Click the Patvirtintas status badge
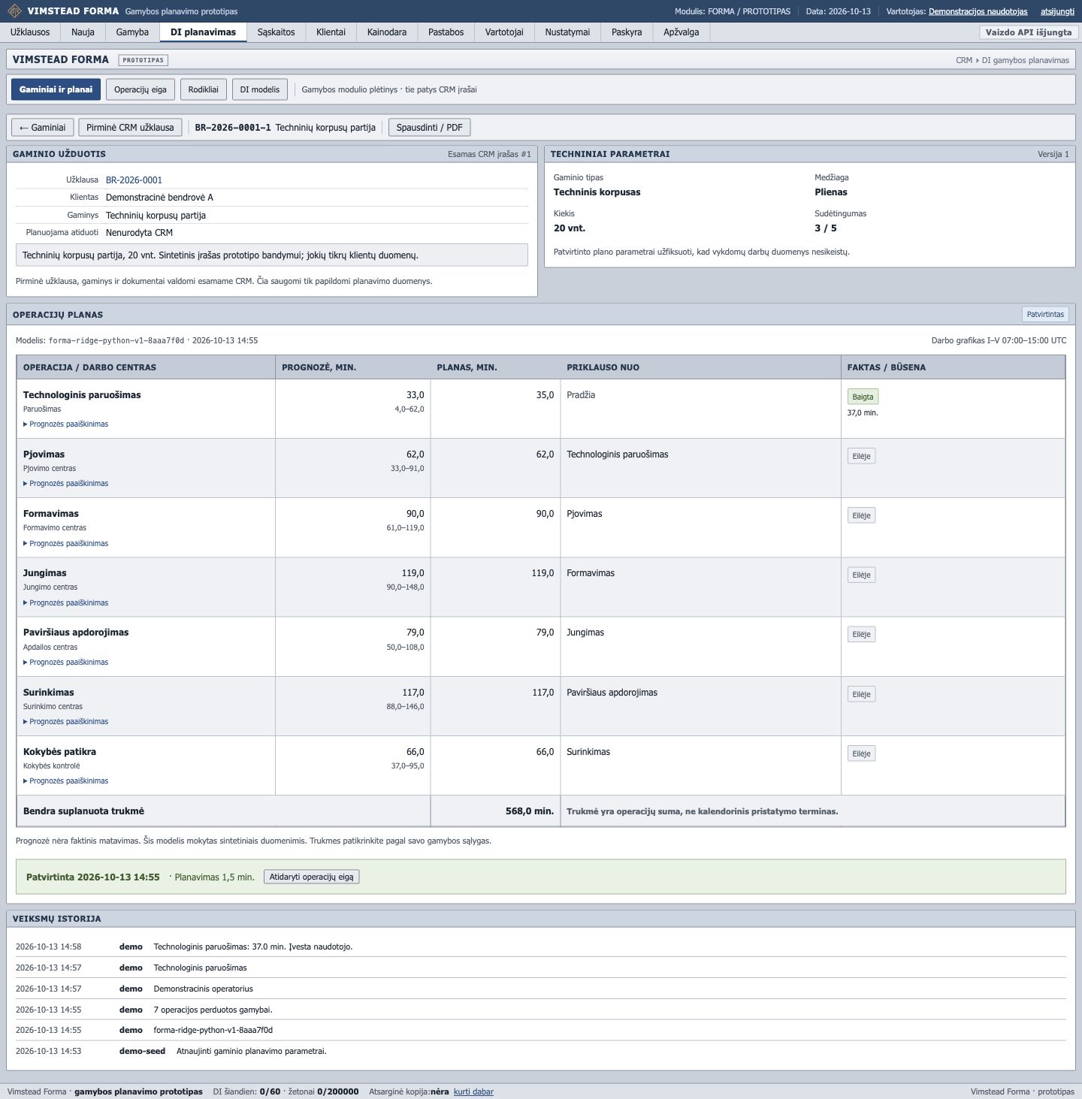Image resolution: width=1082 pixels, height=1099 pixels. click(x=1045, y=315)
